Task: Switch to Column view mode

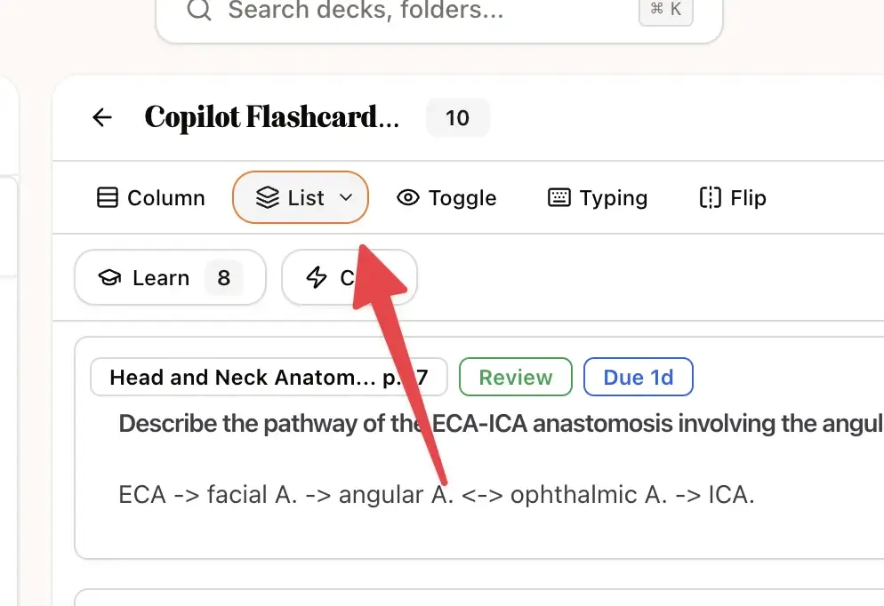Action: pos(150,197)
